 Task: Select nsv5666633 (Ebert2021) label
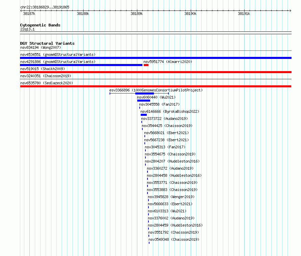[x=170, y=204]
